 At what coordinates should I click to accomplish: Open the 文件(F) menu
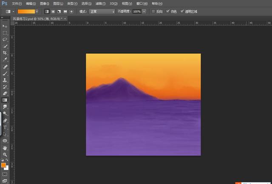coord(16,3)
